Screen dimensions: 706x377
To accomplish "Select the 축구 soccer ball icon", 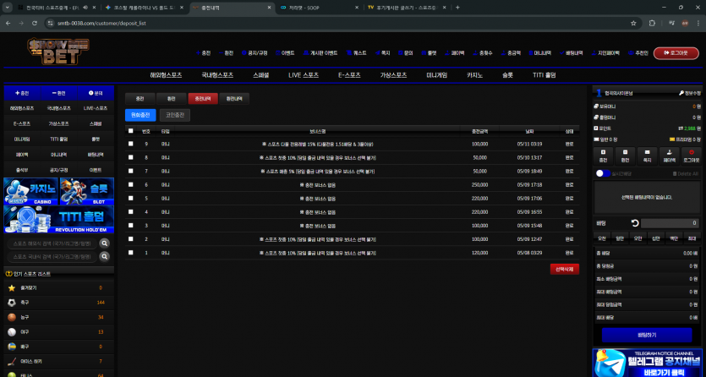I will 12,303.
